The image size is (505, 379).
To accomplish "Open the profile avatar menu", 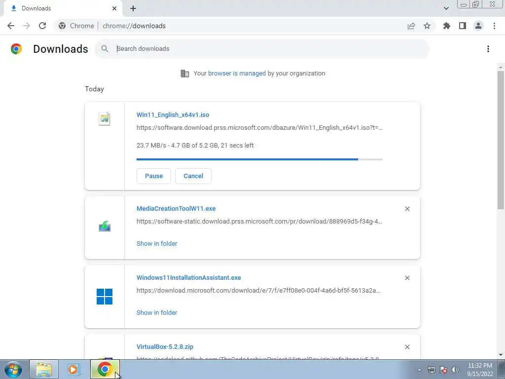I will tap(478, 26).
